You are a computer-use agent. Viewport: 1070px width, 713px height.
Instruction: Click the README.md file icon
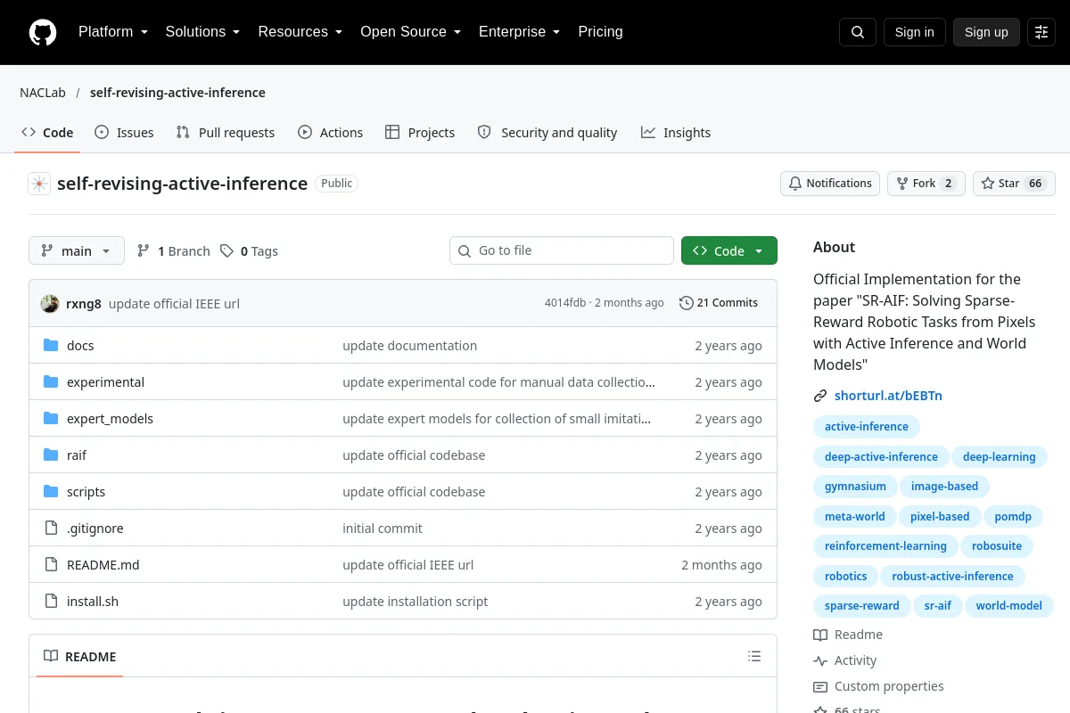tap(51, 565)
